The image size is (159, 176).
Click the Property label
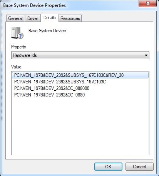pos(18,47)
